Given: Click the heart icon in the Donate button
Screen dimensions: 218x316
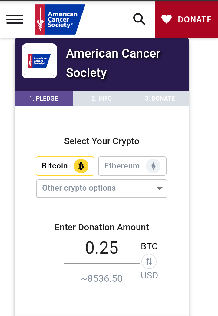Looking at the screenshot, I should click(167, 19).
